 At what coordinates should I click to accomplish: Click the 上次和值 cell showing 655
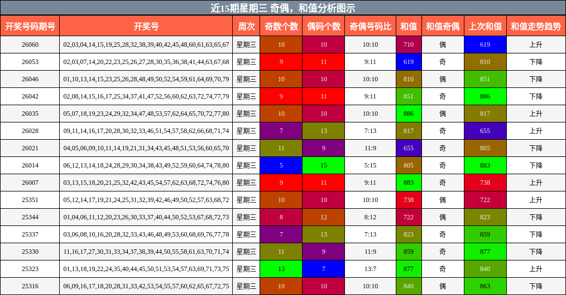point(485,131)
